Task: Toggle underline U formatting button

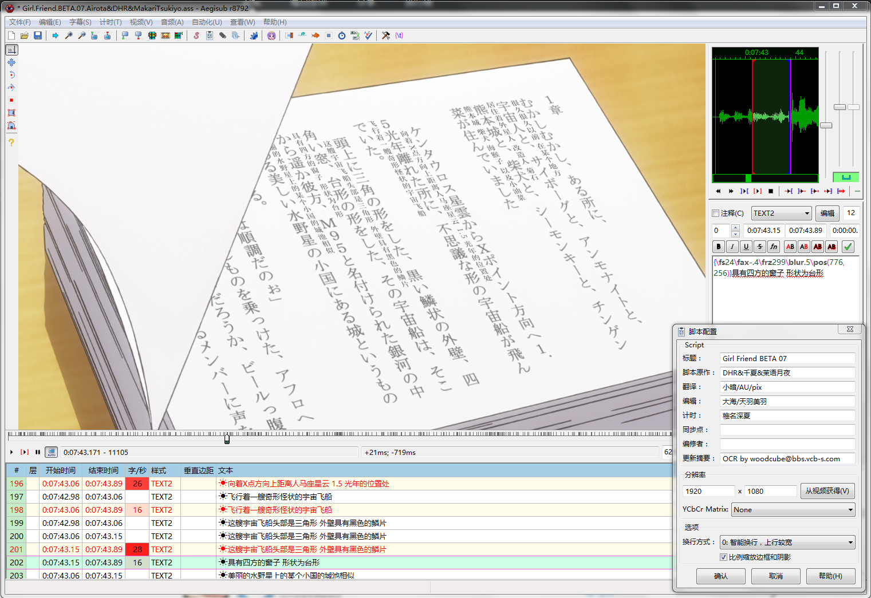Action: point(746,247)
